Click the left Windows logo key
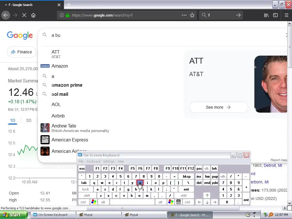 point(94,202)
